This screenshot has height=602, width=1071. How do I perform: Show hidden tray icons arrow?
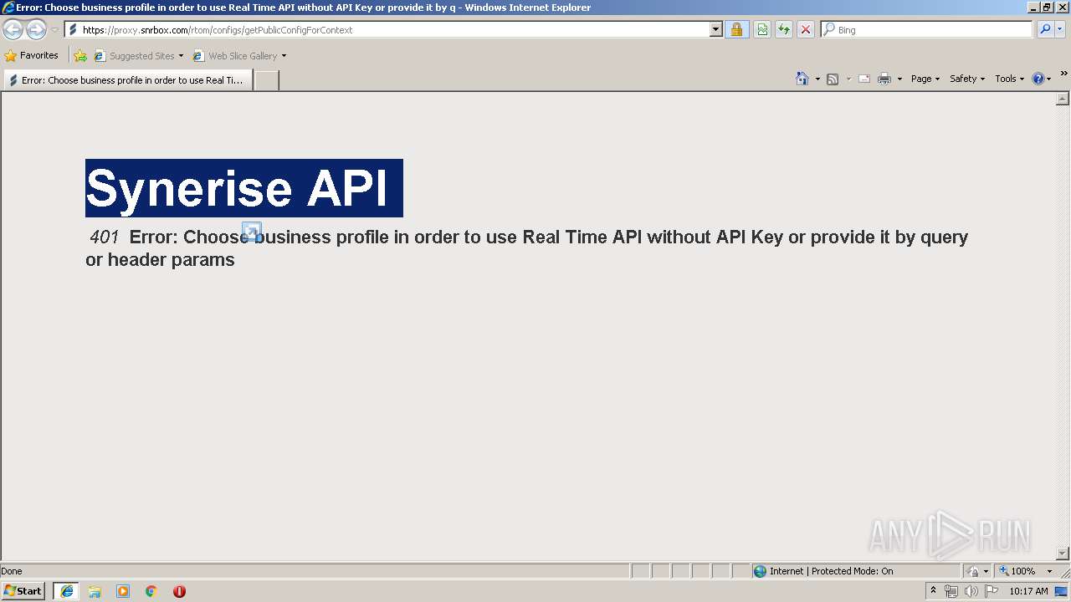(933, 591)
